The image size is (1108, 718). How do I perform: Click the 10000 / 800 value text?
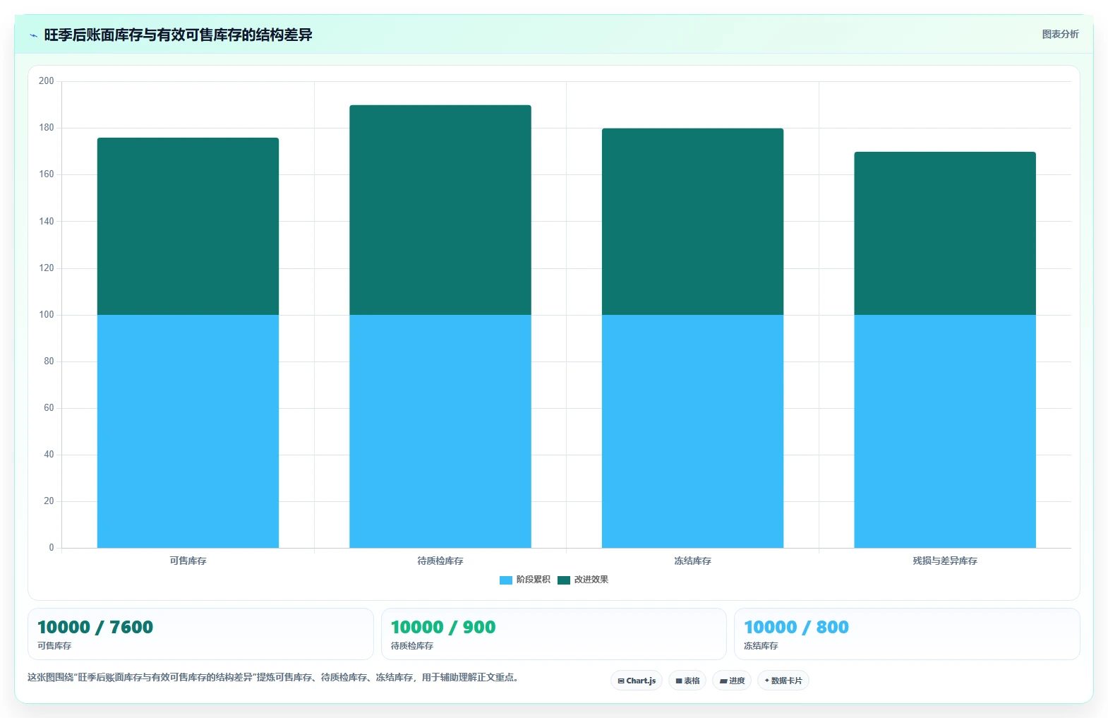(796, 627)
